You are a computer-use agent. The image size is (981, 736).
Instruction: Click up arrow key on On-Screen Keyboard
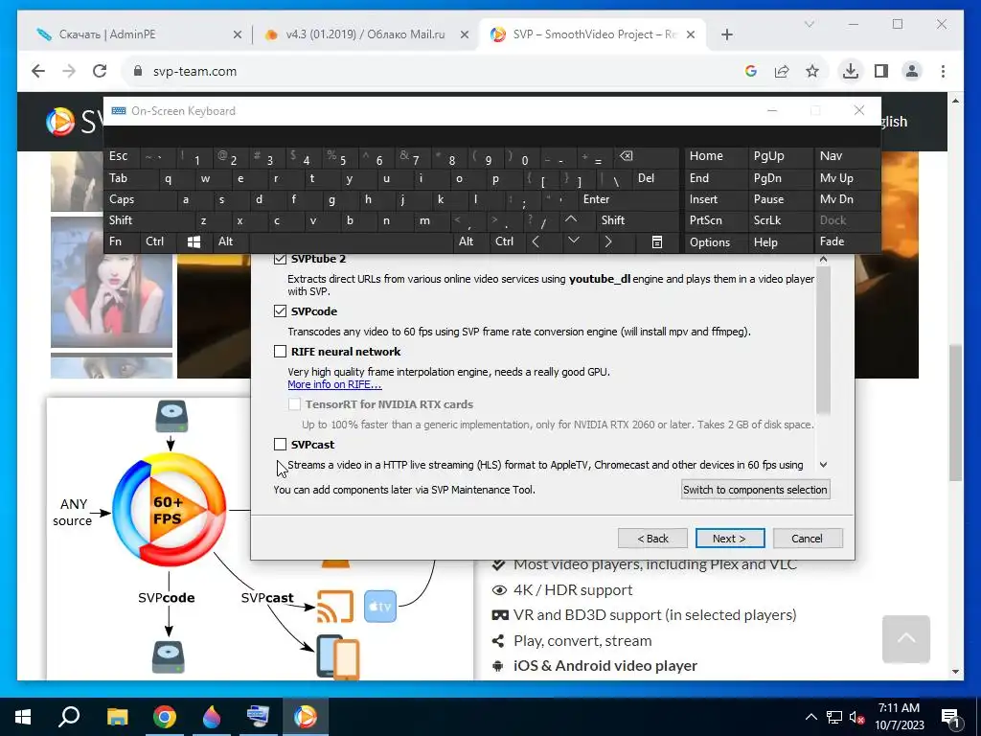coord(571,219)
